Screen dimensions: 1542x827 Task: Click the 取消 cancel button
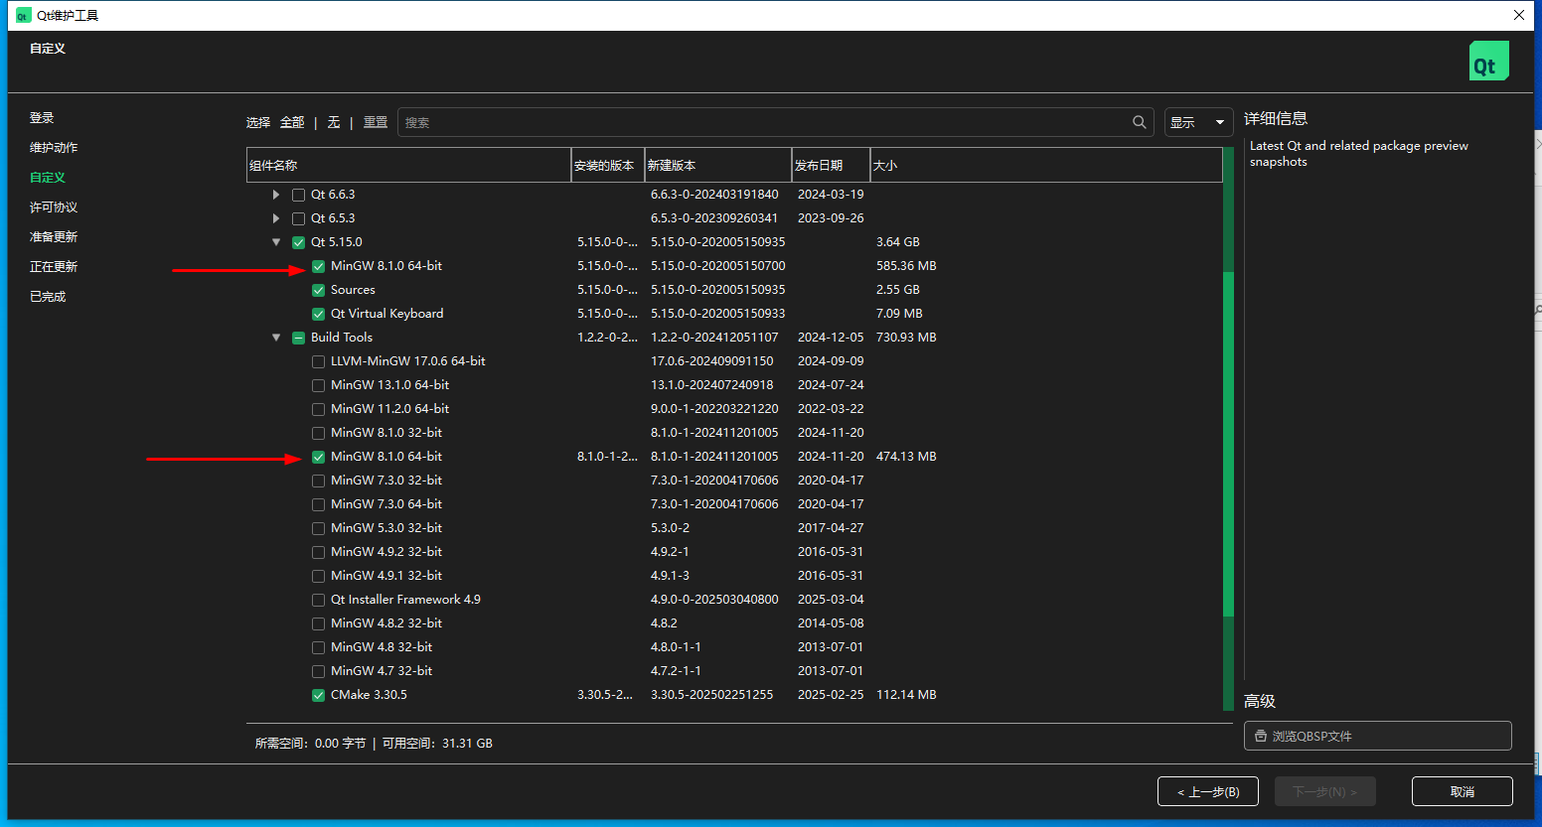click(x=1463, y=791)
